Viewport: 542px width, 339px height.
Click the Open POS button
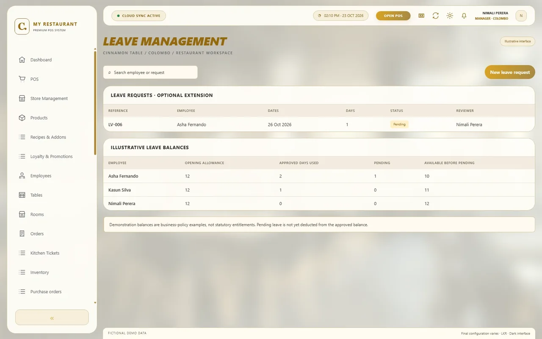[393, 16]
